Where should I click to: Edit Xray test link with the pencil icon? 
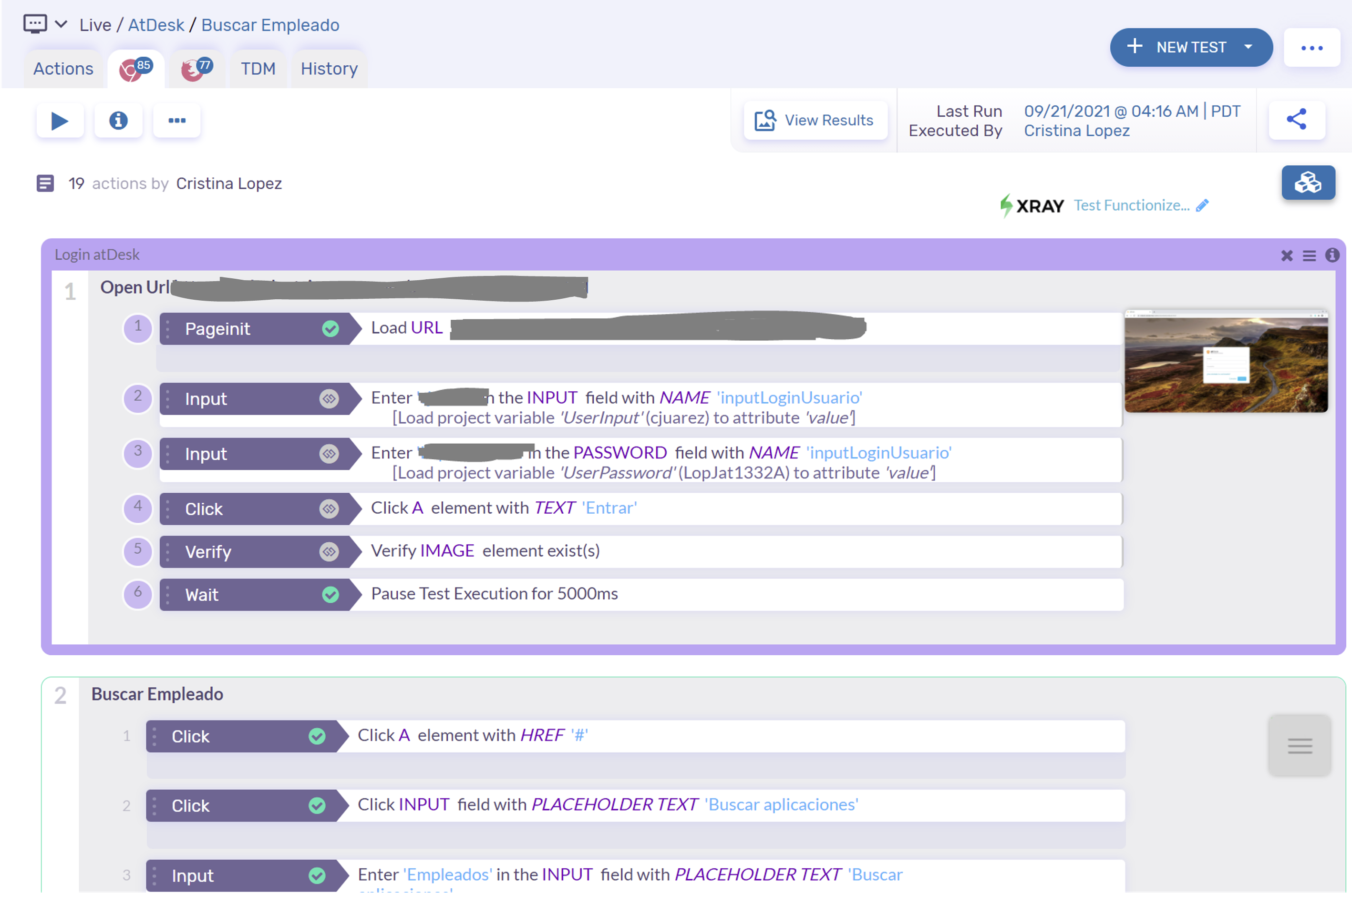pos(1202,205)
